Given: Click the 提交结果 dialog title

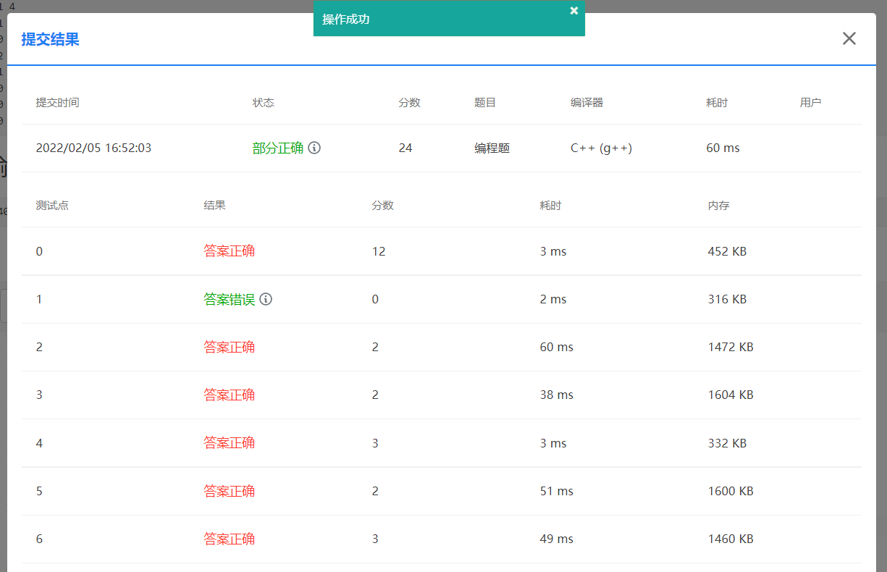Looking at the screenshot, I should click(50, 39).
